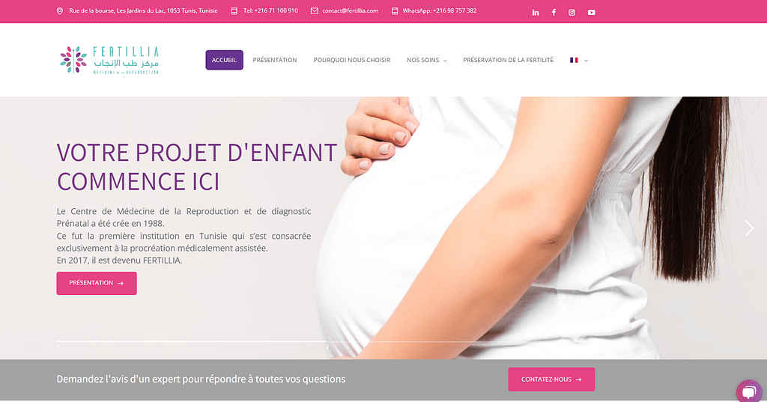
Task: Advance slider with the right arrow
Action: pos(749,228)
